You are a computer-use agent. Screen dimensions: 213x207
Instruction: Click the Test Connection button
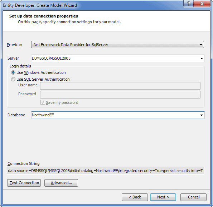24,183
